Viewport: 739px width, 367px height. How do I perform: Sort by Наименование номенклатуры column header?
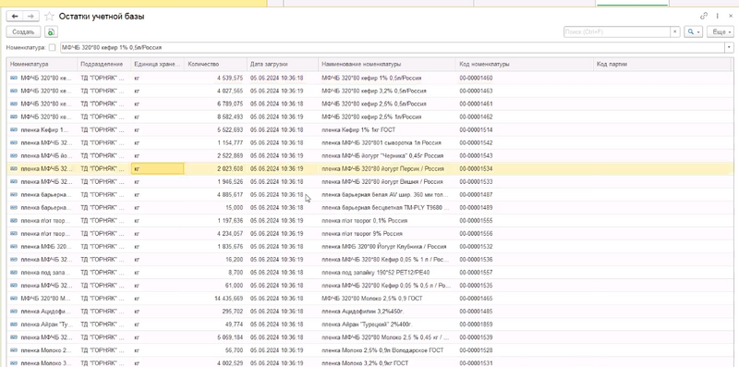pyautogui.click(x=387, y=64)
